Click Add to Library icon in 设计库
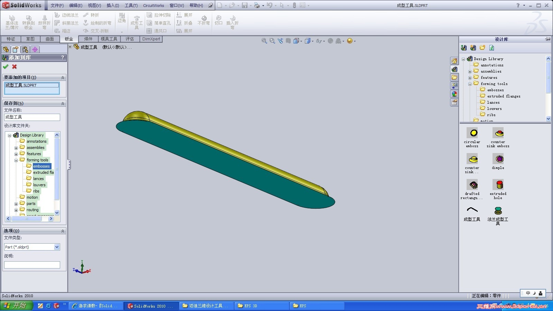The width and height of the screenshot is (553, 311). tap(464, 48)
